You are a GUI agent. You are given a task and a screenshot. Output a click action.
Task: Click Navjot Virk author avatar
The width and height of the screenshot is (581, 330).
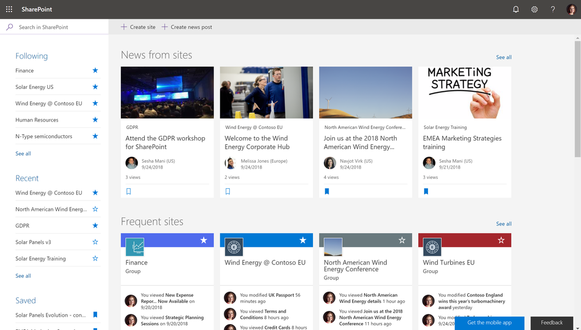(330, 163)
